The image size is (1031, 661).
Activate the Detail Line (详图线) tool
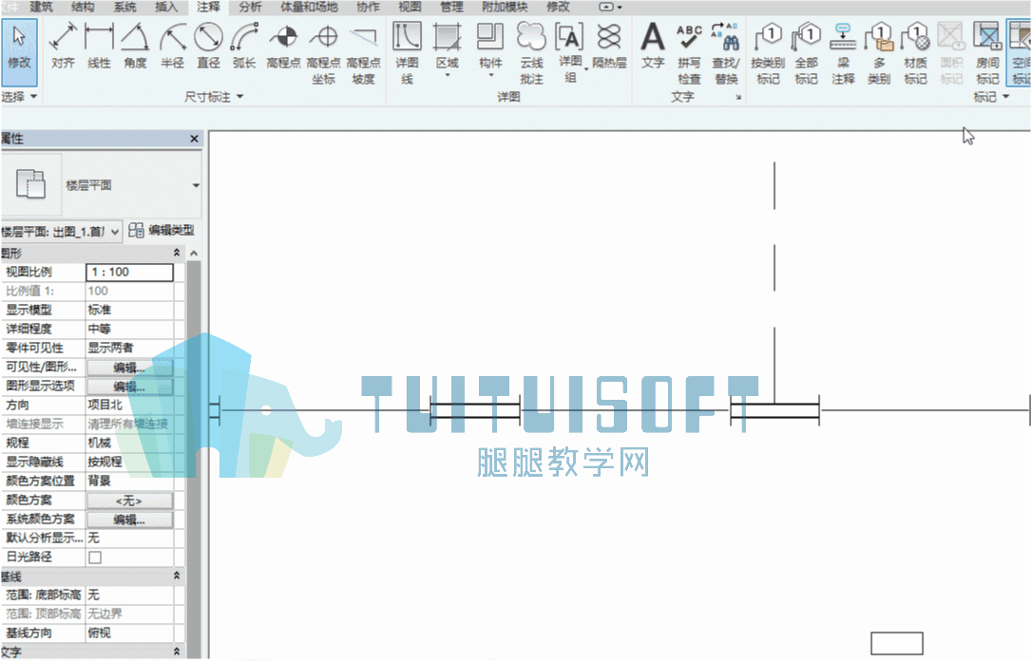pyautogui.click(x=407, y=54)
